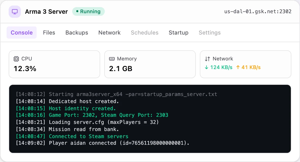Click log line Starting arma3server_x64
The image size is (300, 162).
(x=116, y=94)
